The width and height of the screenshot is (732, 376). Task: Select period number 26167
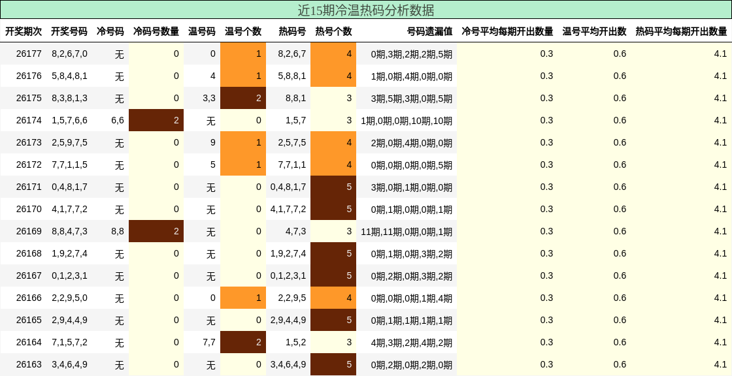29,275
